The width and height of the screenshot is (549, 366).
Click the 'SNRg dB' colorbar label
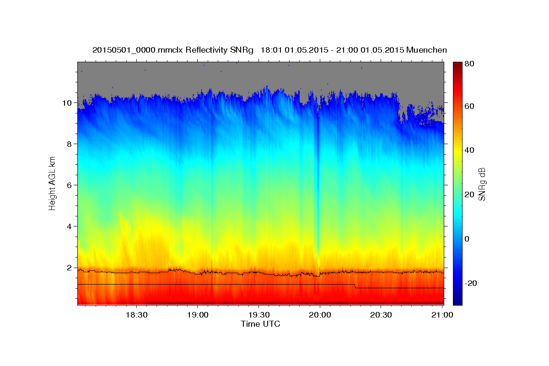click(x=482, y=184)
